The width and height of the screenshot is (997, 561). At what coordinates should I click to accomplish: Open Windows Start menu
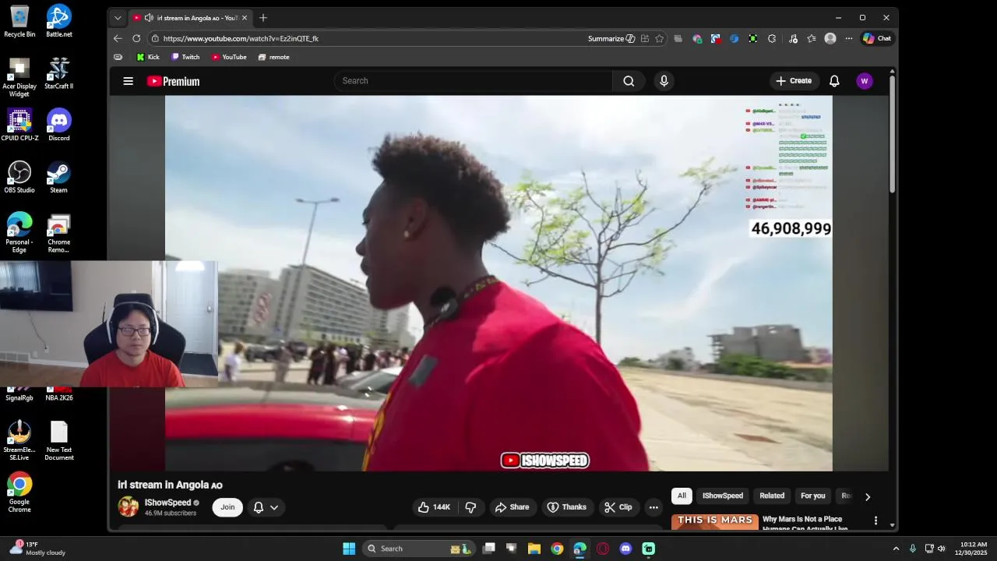click(x=349, y=549)
